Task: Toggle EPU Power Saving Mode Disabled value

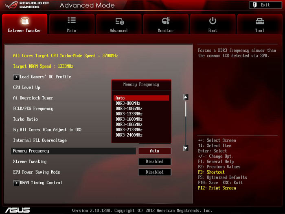Action: click(155, 172)
